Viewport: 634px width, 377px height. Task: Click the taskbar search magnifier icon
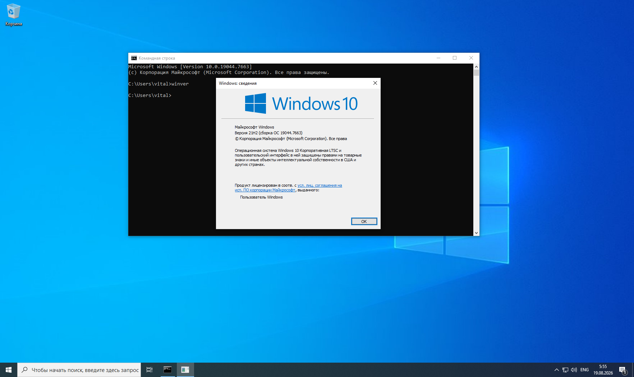tap(24, 370)
